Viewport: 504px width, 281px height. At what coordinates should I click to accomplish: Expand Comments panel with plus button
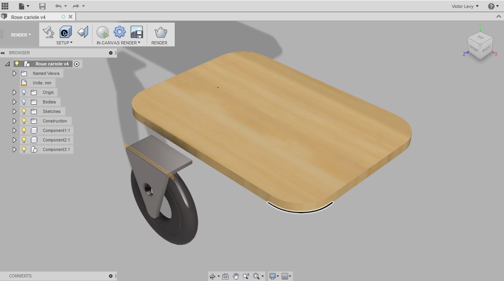[111, 276]
